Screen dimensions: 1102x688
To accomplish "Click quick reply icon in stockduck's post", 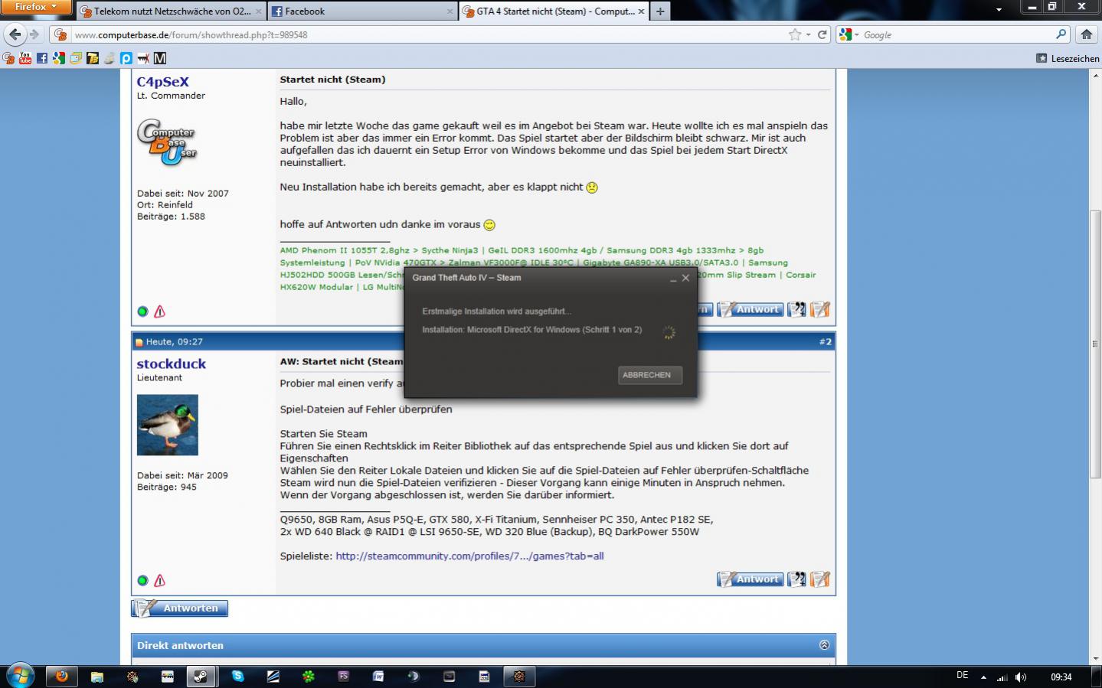I will click(x=820, y=579).
